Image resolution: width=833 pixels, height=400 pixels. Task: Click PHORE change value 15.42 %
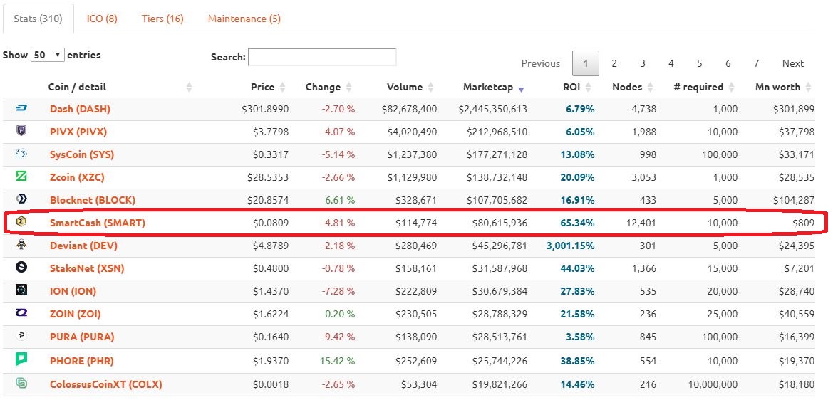click(337, 361)
